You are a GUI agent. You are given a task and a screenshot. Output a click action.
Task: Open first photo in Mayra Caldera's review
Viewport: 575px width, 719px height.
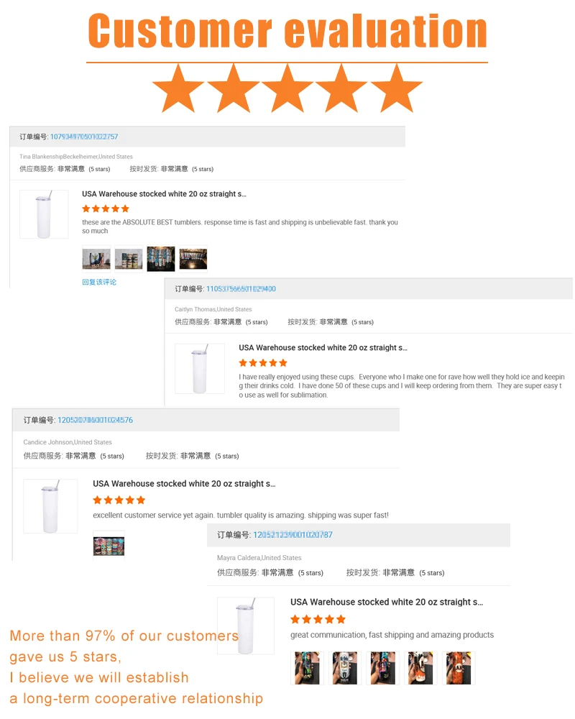tap(307, 668)
